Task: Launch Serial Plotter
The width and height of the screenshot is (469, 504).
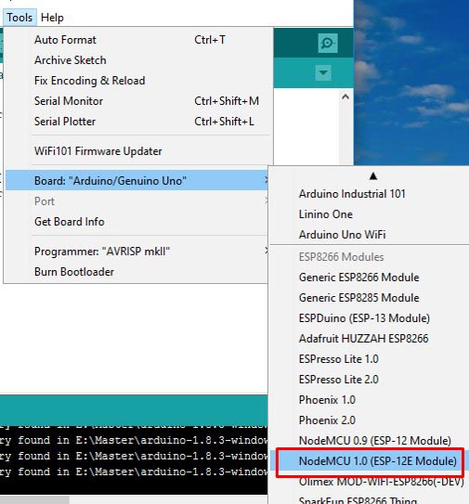Action: pyautogui.click(x=138, y=122)
